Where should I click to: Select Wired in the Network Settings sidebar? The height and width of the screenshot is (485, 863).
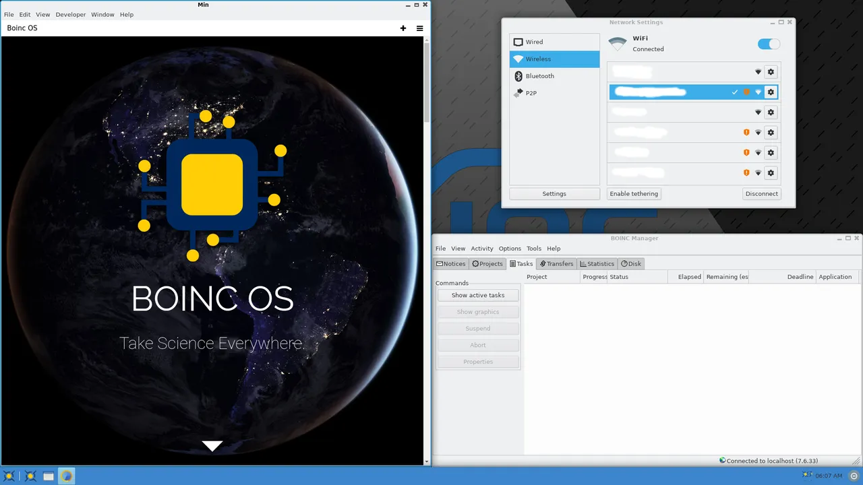554,42
